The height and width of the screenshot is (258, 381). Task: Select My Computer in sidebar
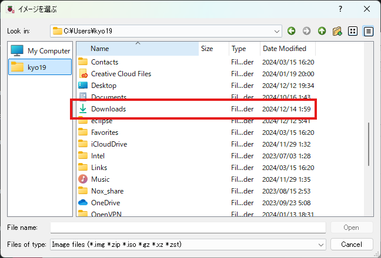click(40, 50)
